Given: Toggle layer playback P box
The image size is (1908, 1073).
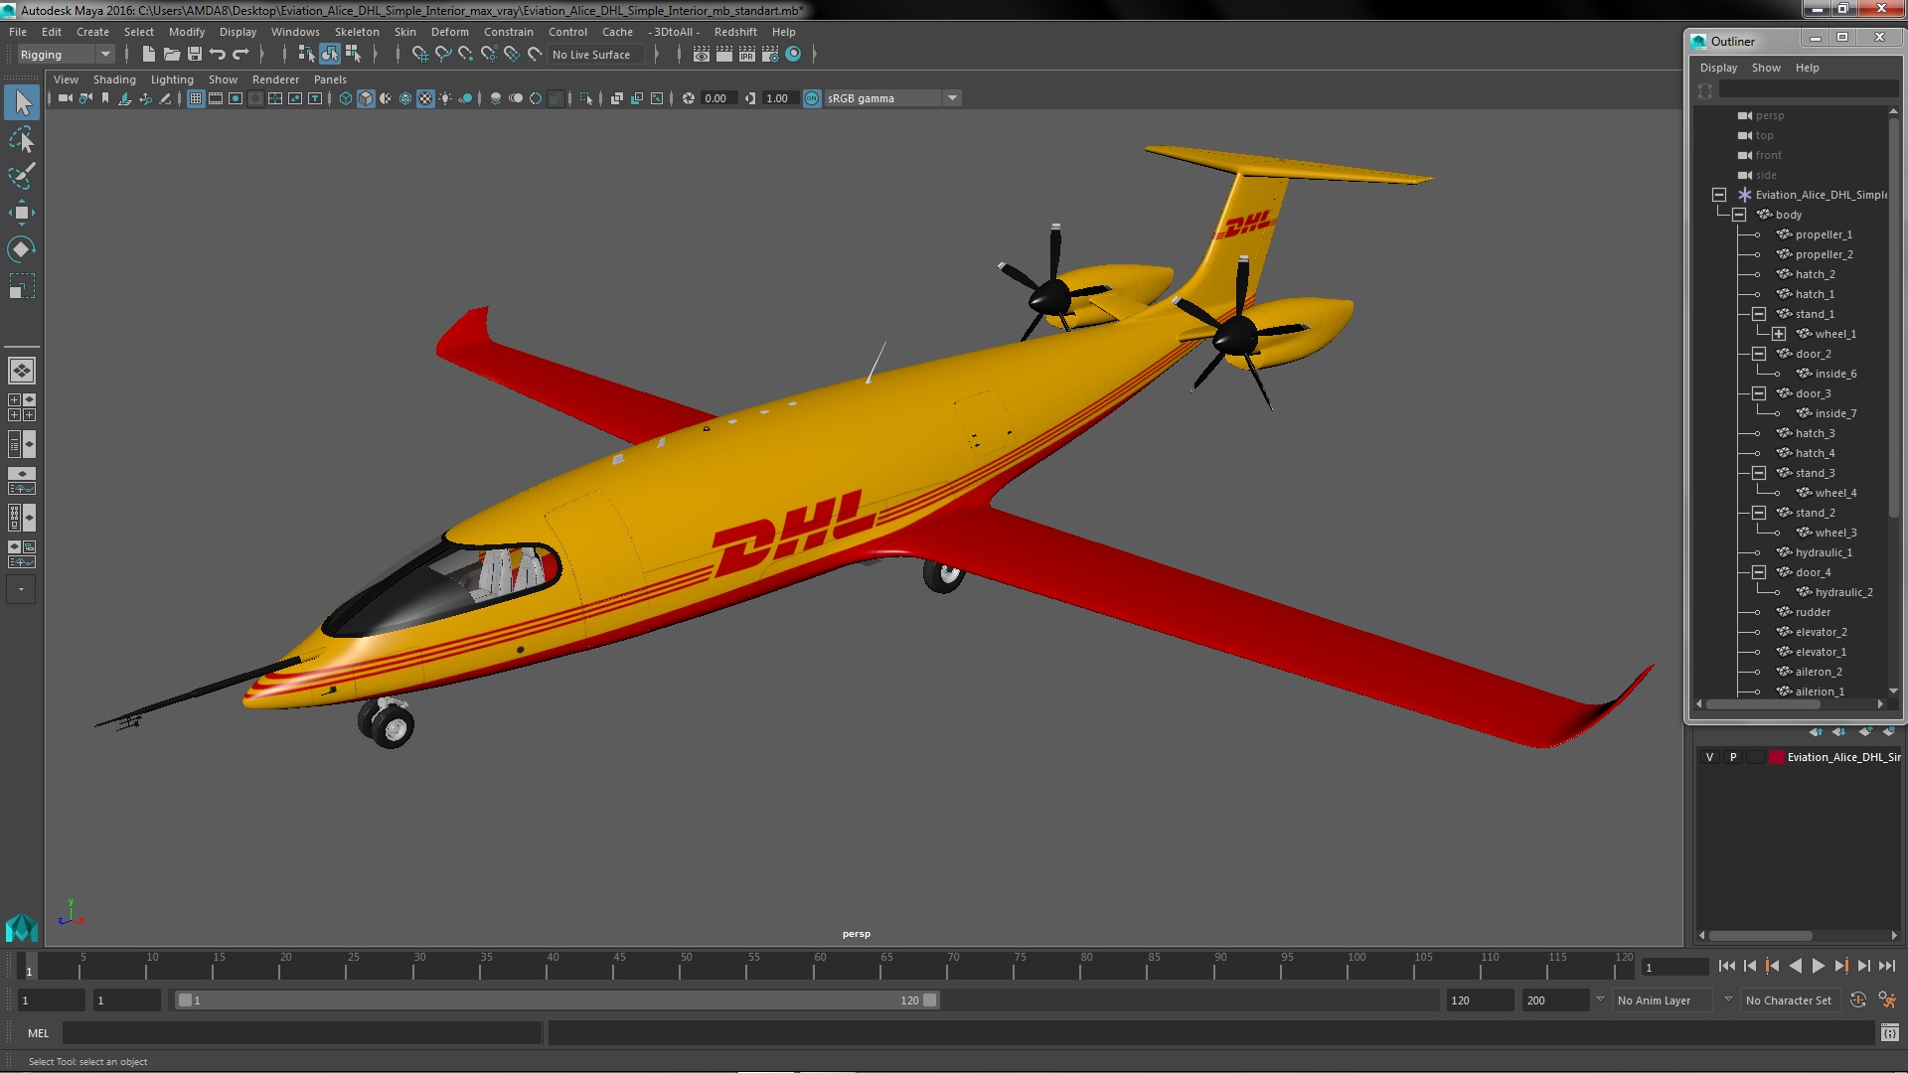Looking at the screenshot, I should (x=1733, y=757).
